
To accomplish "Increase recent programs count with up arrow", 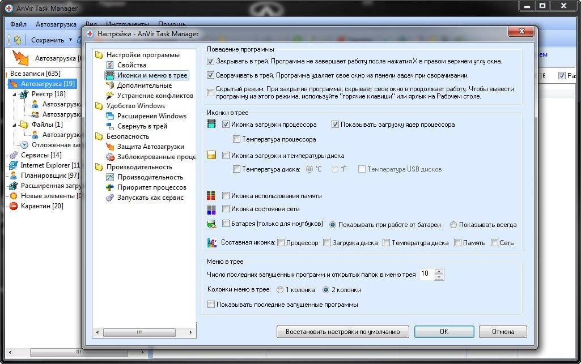I will tap(439, 272).
